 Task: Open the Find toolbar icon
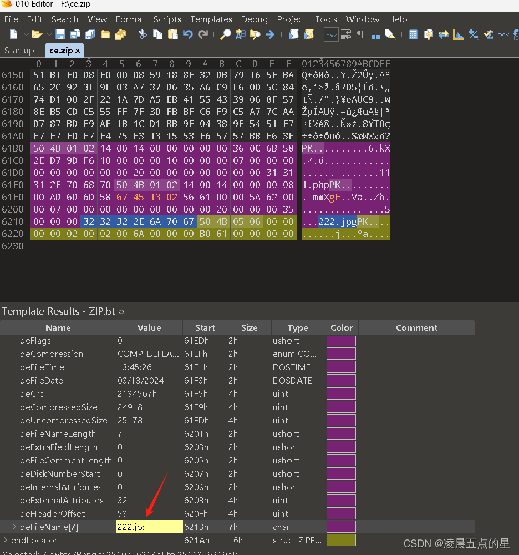click(x=225, y=34)
